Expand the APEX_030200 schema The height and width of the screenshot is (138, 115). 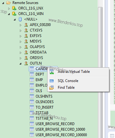(x=20, y=25)
